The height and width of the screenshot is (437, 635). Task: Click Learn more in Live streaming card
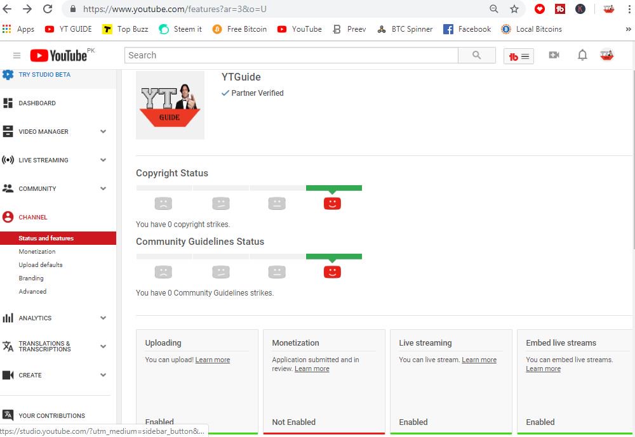[x=479, y=360]
